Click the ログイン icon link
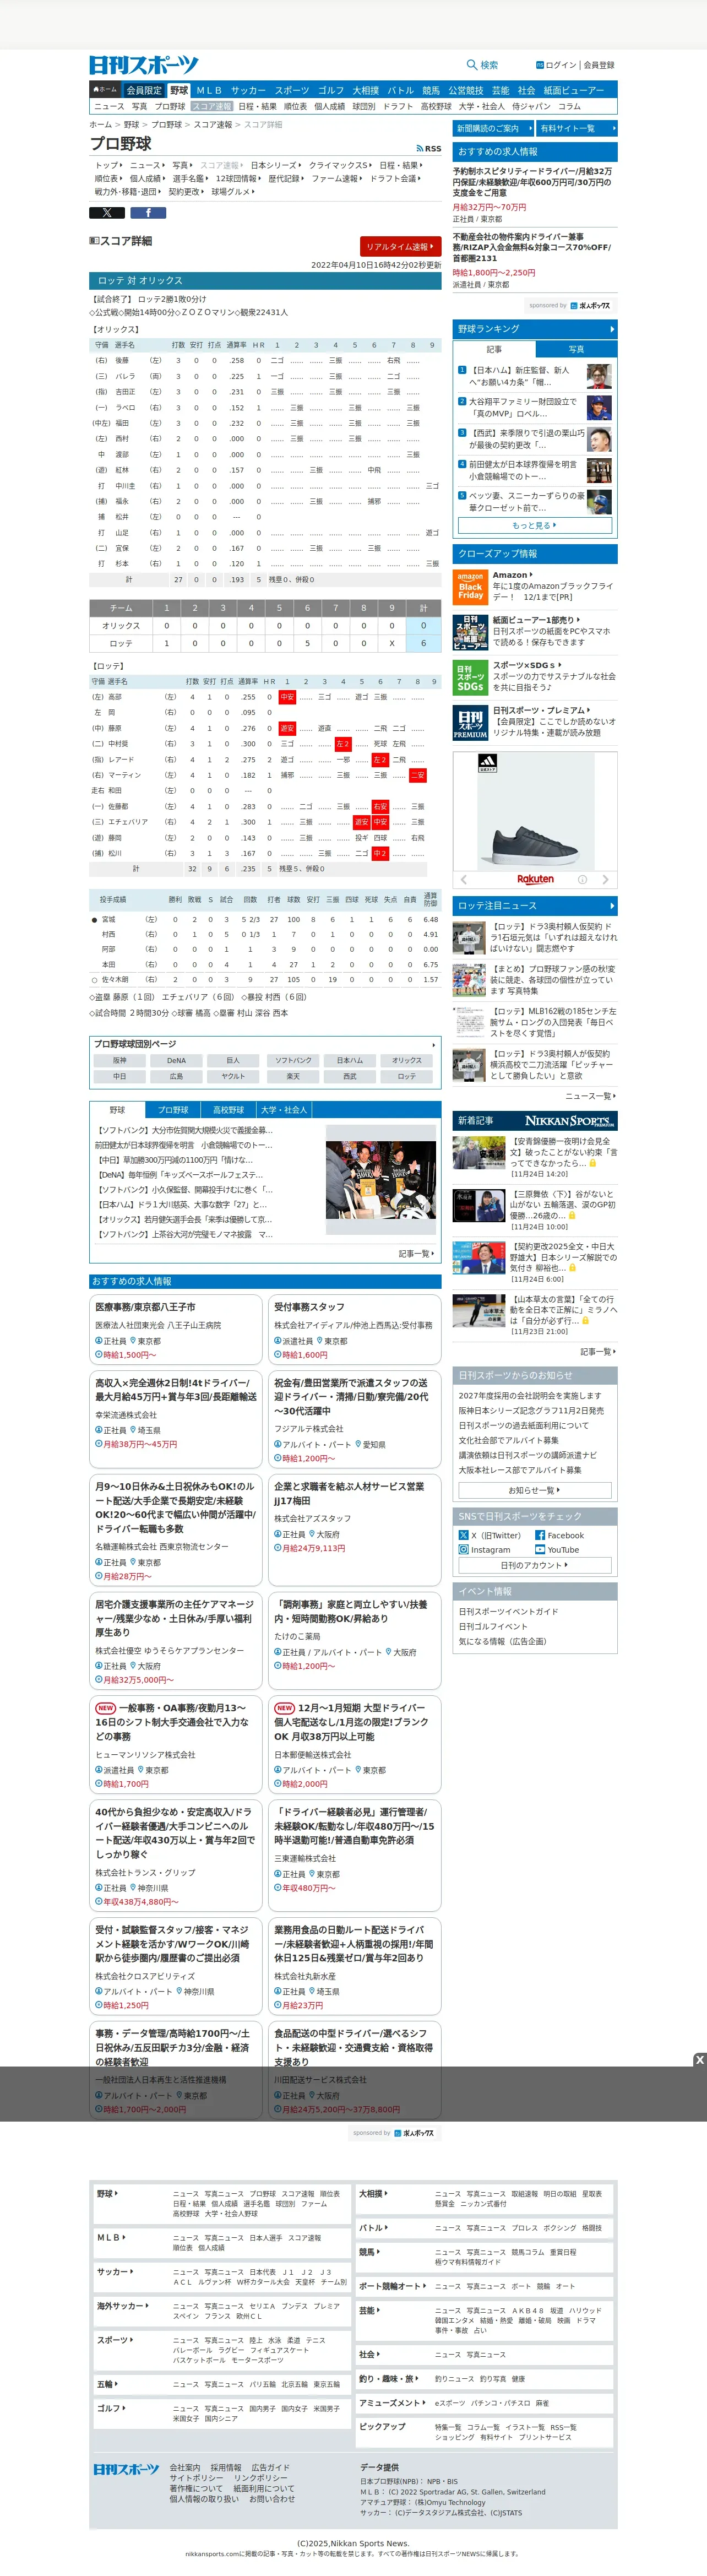The width and height of the screenshot is (707, 2576). 540,65
